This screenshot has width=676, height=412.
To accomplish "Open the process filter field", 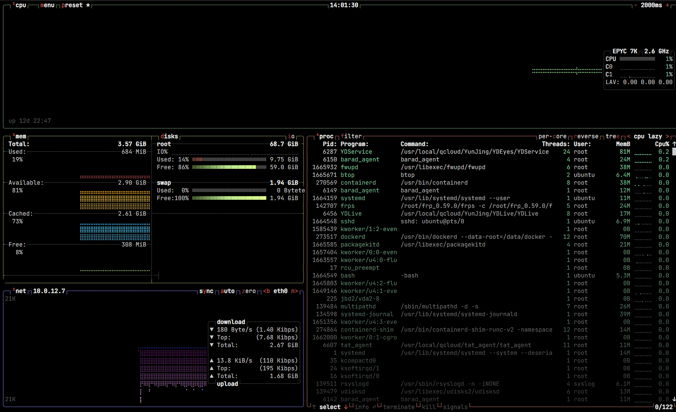I will click(x=351, y=136).
